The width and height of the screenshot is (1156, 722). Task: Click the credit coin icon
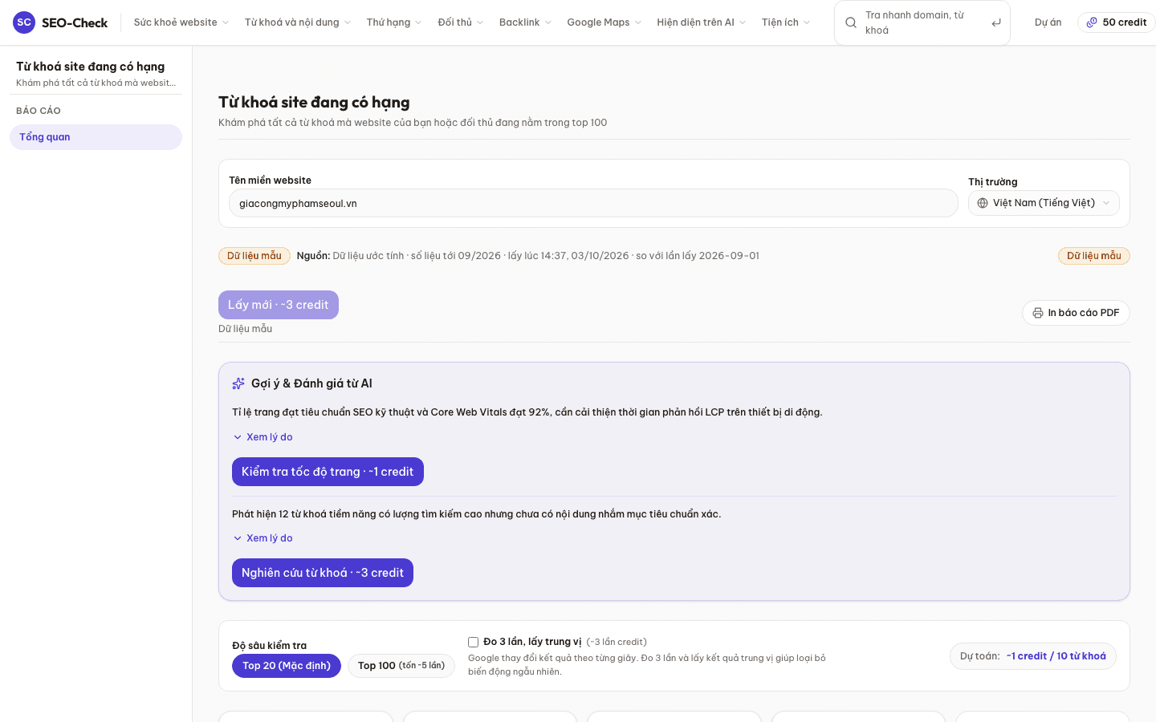(1092, 22)
